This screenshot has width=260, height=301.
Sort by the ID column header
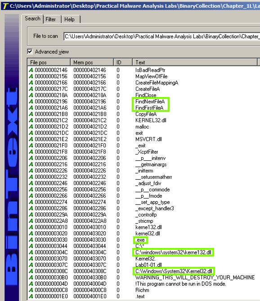(x=123, y=62)
